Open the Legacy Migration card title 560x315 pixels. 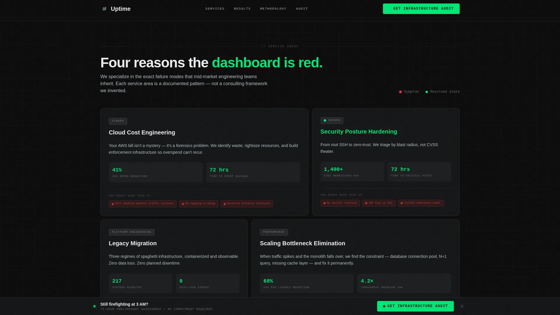coord(133,243)
